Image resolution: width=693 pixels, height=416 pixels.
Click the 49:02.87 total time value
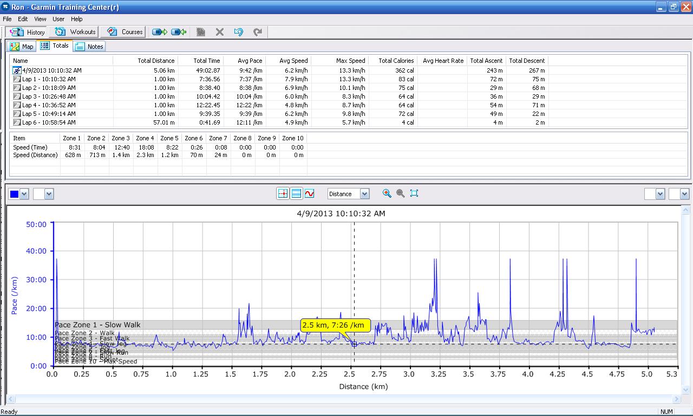[x=207, y=70]
